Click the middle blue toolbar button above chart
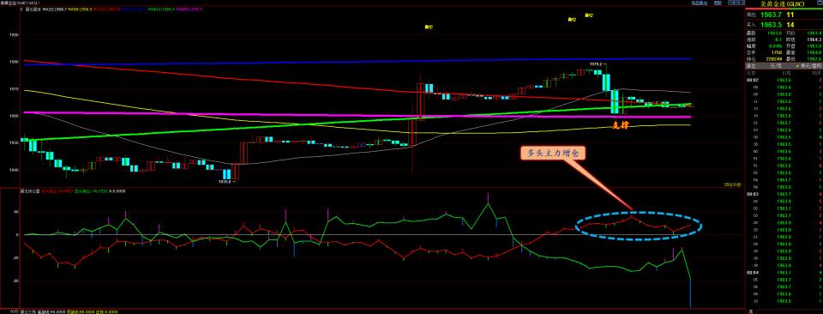 tap(718, 3)
